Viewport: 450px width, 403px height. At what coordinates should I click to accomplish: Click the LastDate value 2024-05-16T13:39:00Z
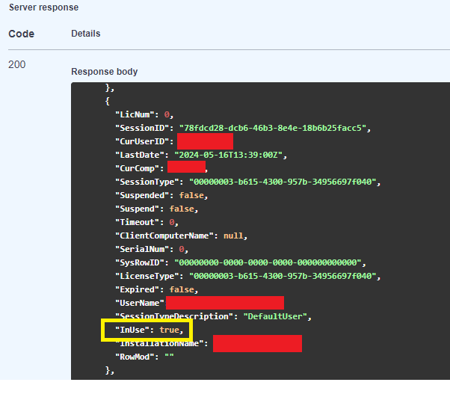click(x=229, y=155)
